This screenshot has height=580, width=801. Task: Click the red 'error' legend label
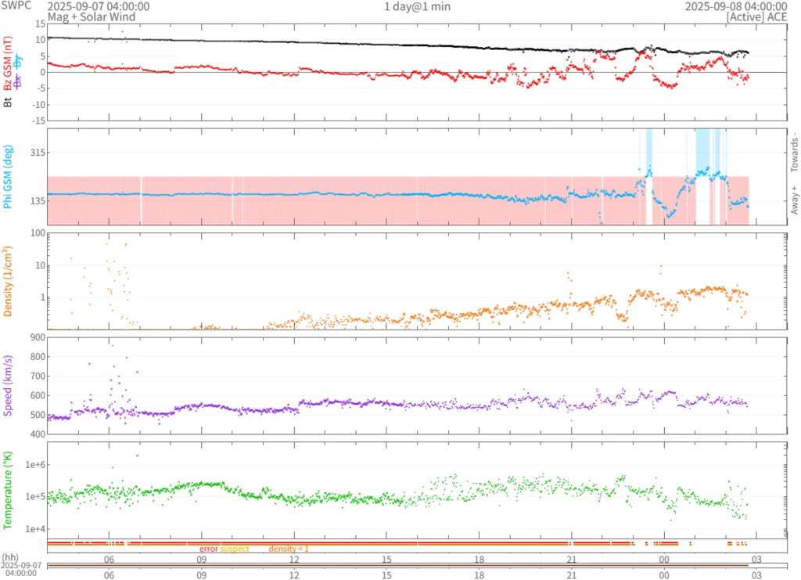(x=208, y=549)
